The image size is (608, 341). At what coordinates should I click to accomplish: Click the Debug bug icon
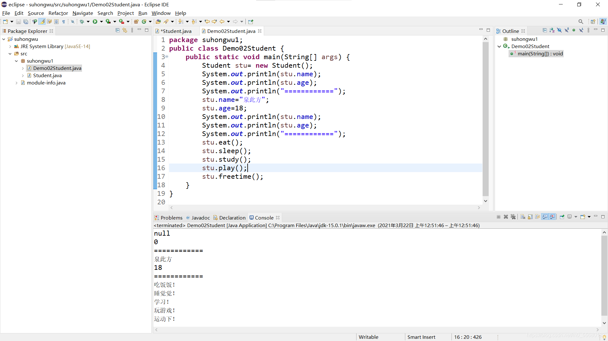82,22
